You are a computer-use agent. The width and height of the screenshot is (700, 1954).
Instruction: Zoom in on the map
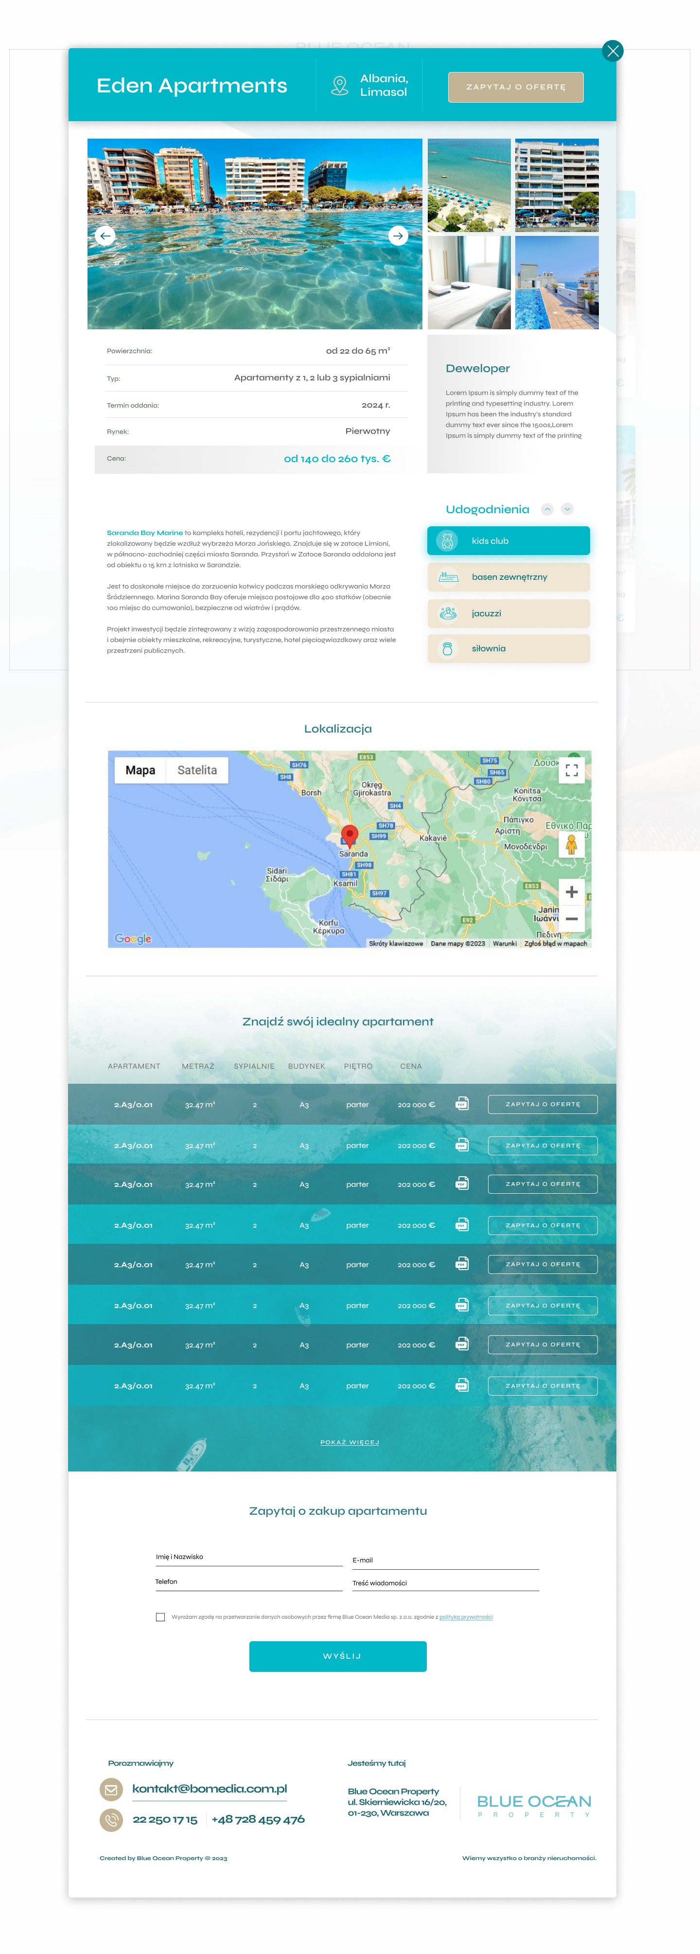coord(572,892)
